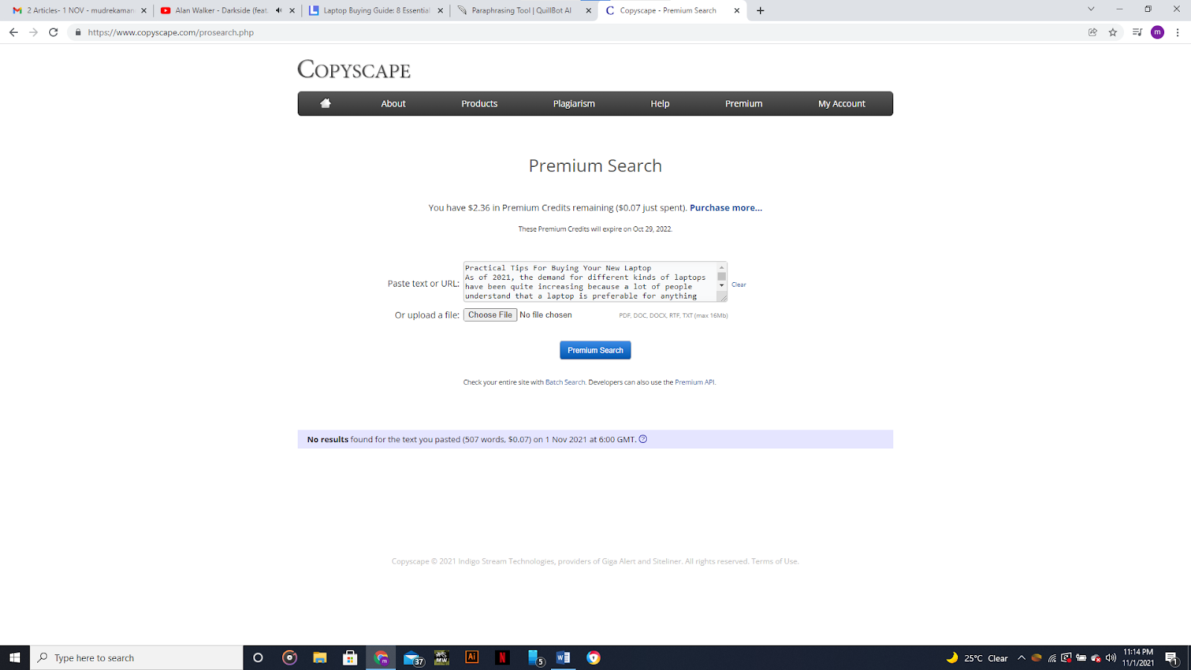Go to Copyscape home via house icon

[x=325, y=103]
